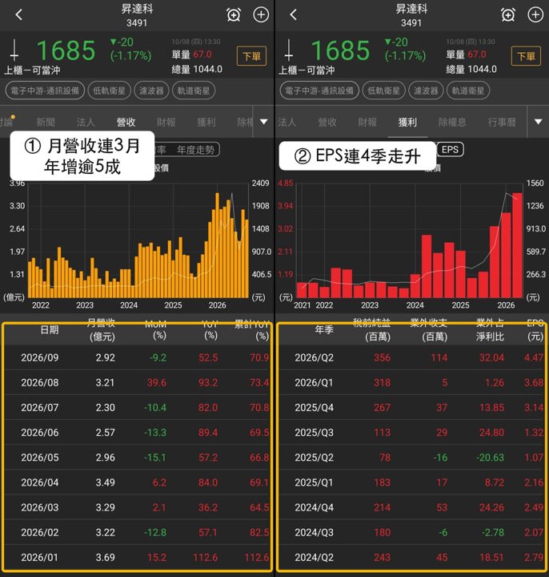Select 2026/01 revenue row
The height and width of the screenshot is (577, 549).
(x=138, y=558)
